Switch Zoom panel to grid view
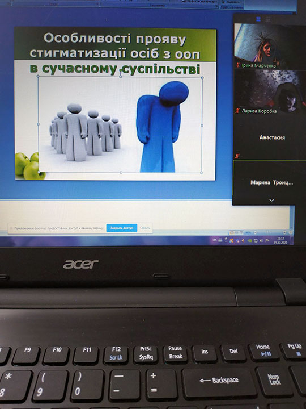 tap(267, 19)
